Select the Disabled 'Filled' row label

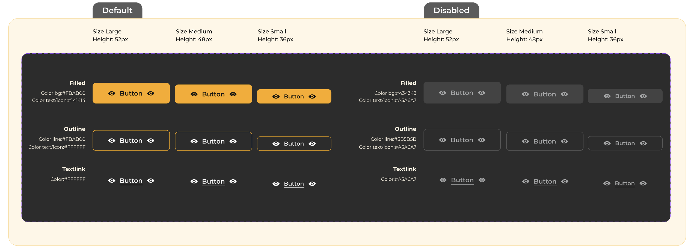click(408, 83)
